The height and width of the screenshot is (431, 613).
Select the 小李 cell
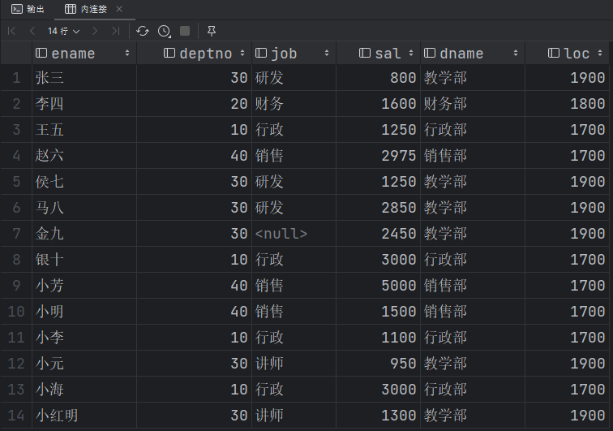pyautogui.click(x=84, y=338)
